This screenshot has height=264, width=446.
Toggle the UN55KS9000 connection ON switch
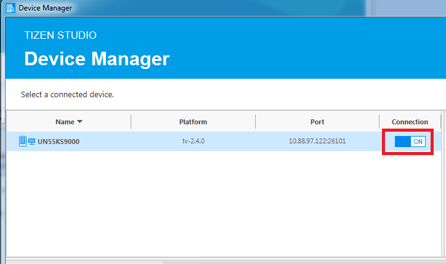410,142
